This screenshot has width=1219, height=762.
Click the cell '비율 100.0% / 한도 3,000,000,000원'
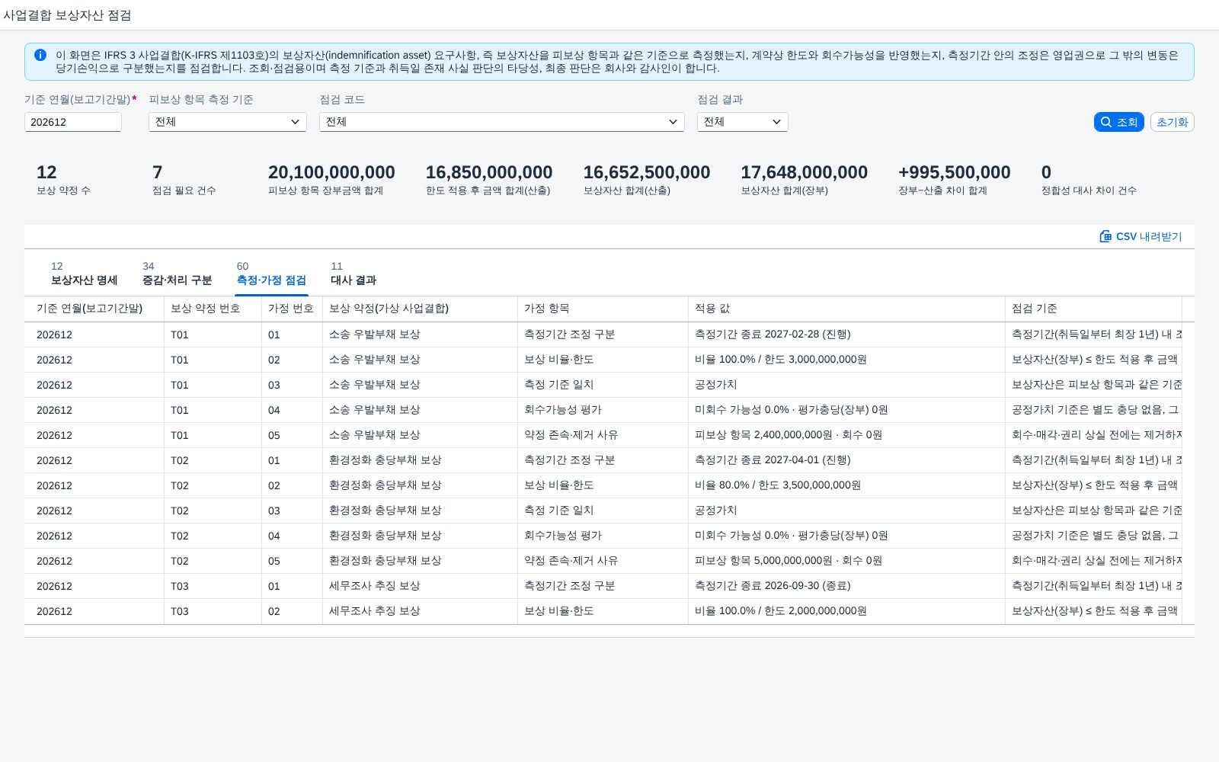tap(846, 360)
